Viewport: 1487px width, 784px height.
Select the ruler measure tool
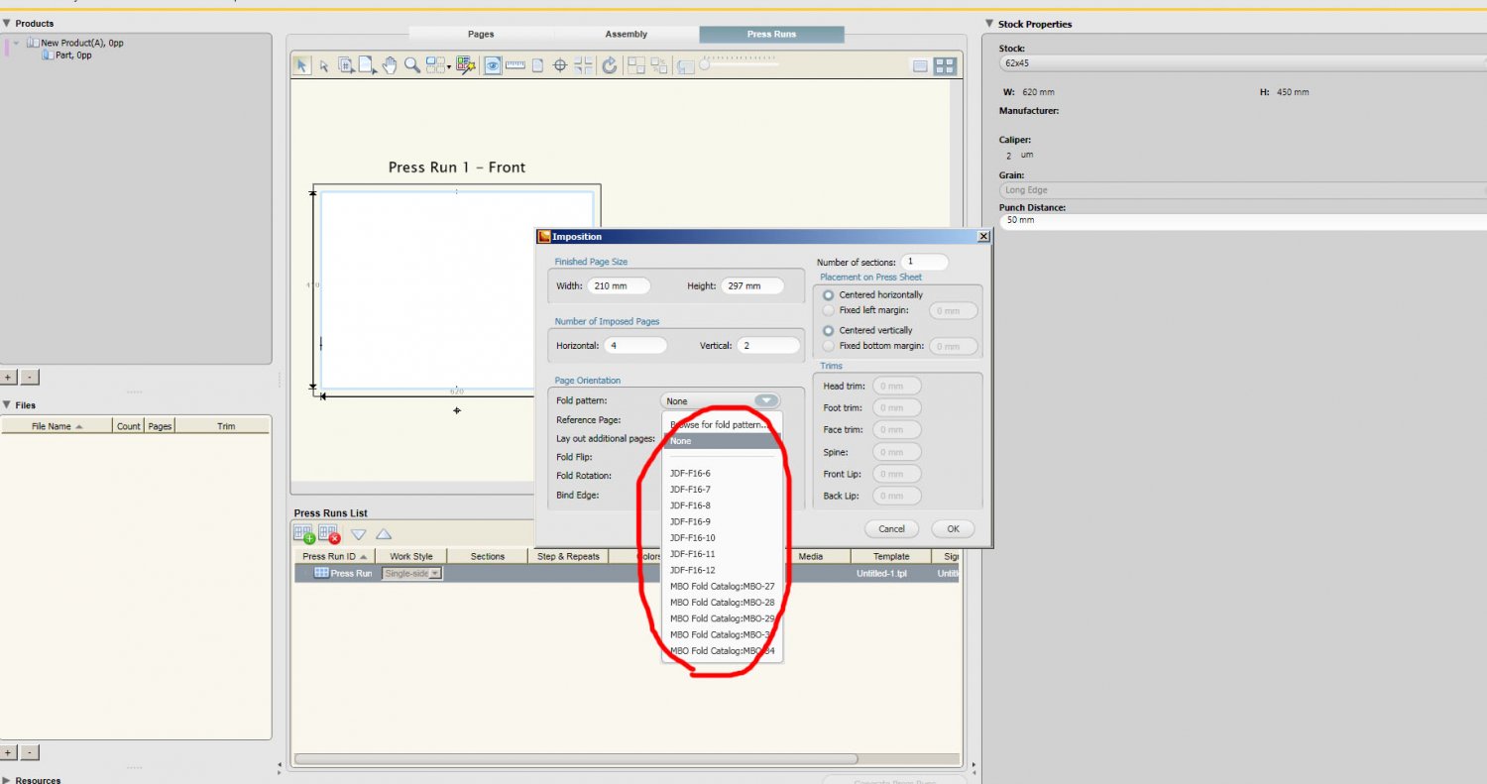515,65
